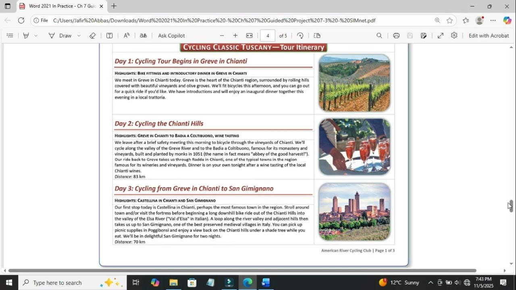This screenshot has width=516, height=290.
Task: Click the scroll down arrow
Action: pos(511,264)
